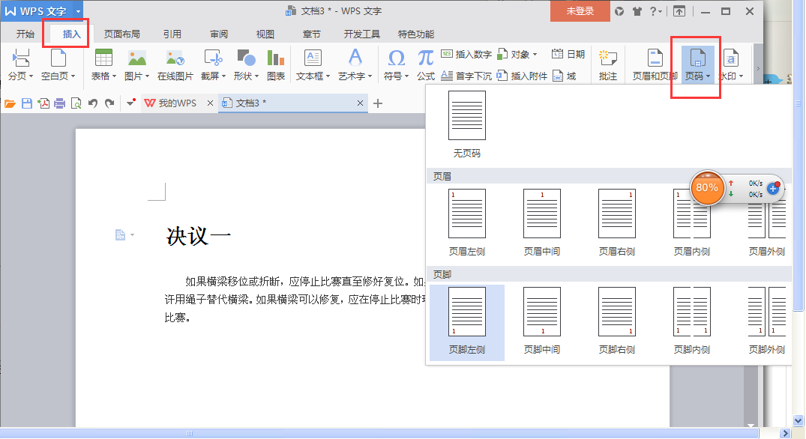
Task: Open 在线图片 online pictures
Action: 175,64
